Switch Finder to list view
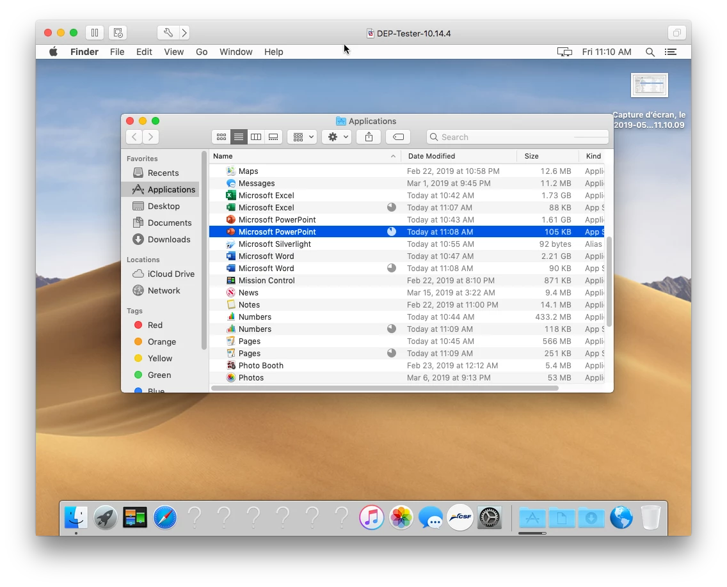727x587 pixels. [x=238, y=137]
